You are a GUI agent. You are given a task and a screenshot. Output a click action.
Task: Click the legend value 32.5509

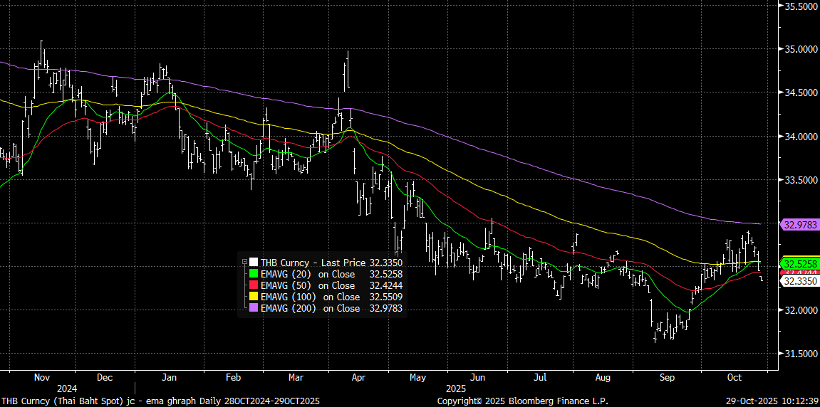[385, 297]
